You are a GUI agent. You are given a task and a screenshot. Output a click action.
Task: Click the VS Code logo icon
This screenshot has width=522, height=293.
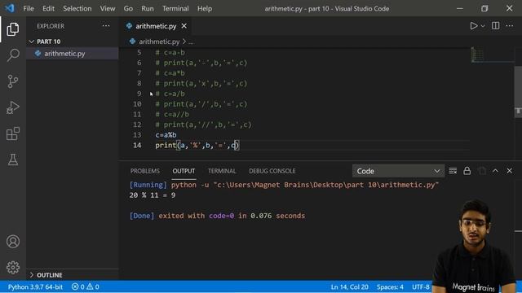(10, 8)
